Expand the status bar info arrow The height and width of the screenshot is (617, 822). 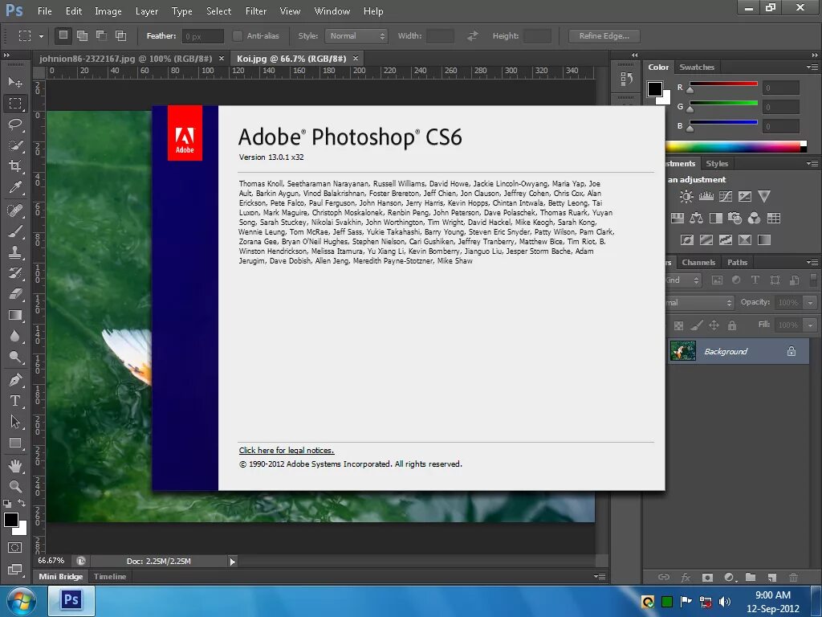pyautogui.click(x=232, y=562)
